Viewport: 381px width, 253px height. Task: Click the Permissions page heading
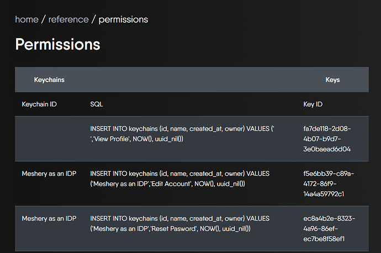point(57,44)
